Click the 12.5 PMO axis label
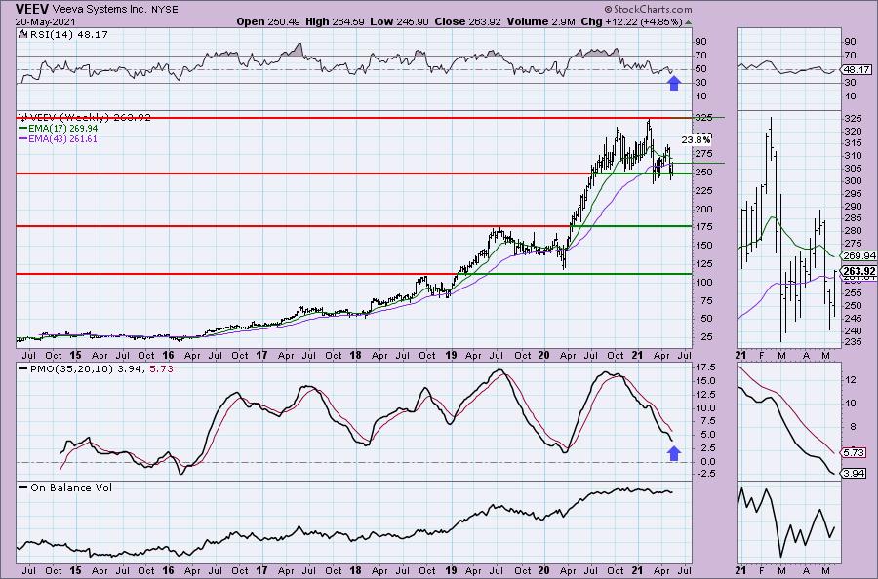Image resolution: width=878 pixels, height=579 pixels. (705, 395)
